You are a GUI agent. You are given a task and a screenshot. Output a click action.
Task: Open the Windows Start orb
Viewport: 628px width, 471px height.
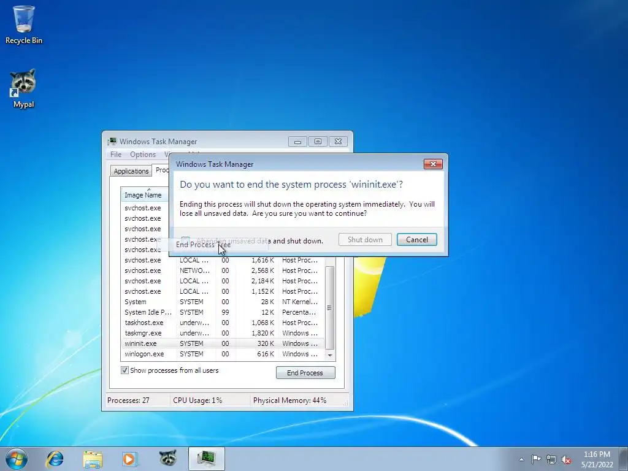coord(17,459)
